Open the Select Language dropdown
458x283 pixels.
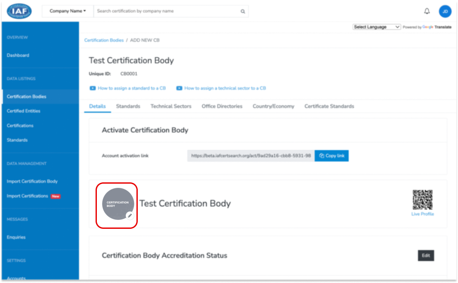click(377, 27)
